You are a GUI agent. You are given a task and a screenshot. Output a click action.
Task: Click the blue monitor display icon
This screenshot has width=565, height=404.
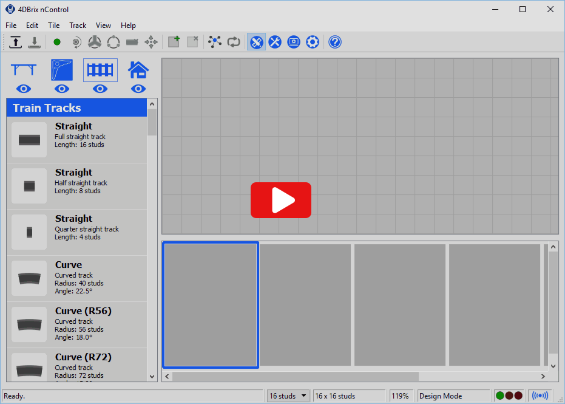point(294,42)
